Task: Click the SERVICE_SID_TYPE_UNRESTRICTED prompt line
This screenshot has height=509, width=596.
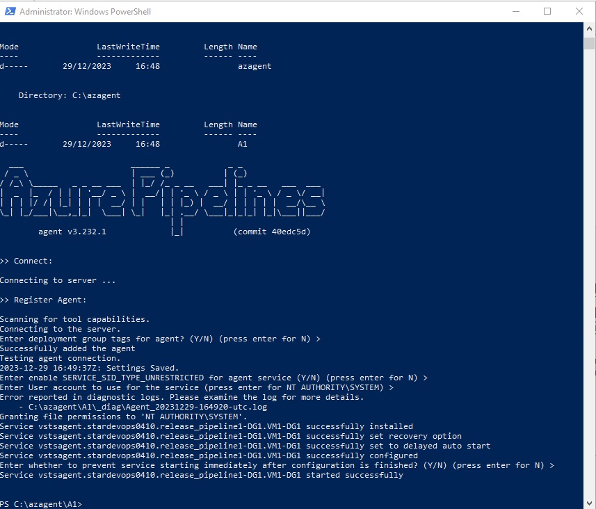Action: pos(214,378)
